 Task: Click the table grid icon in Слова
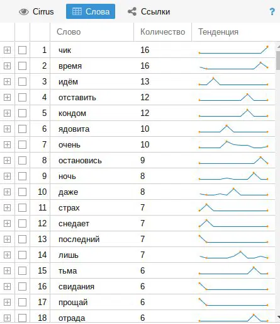pyautogui.click(x=77, y=11)
